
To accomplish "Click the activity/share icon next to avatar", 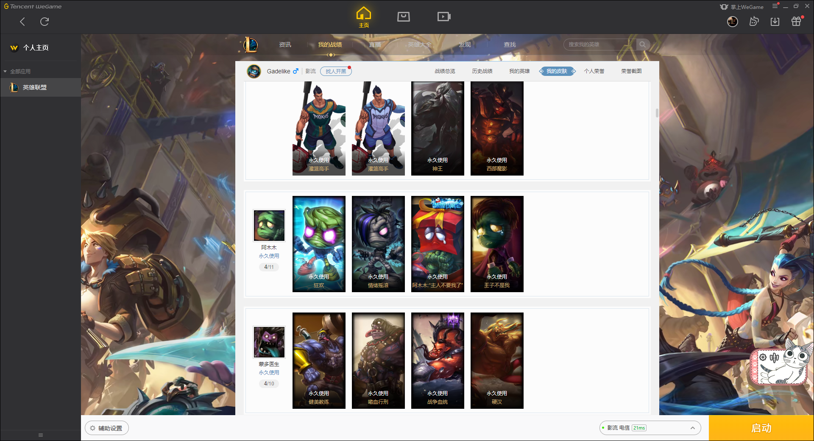I will coord(754,22).
